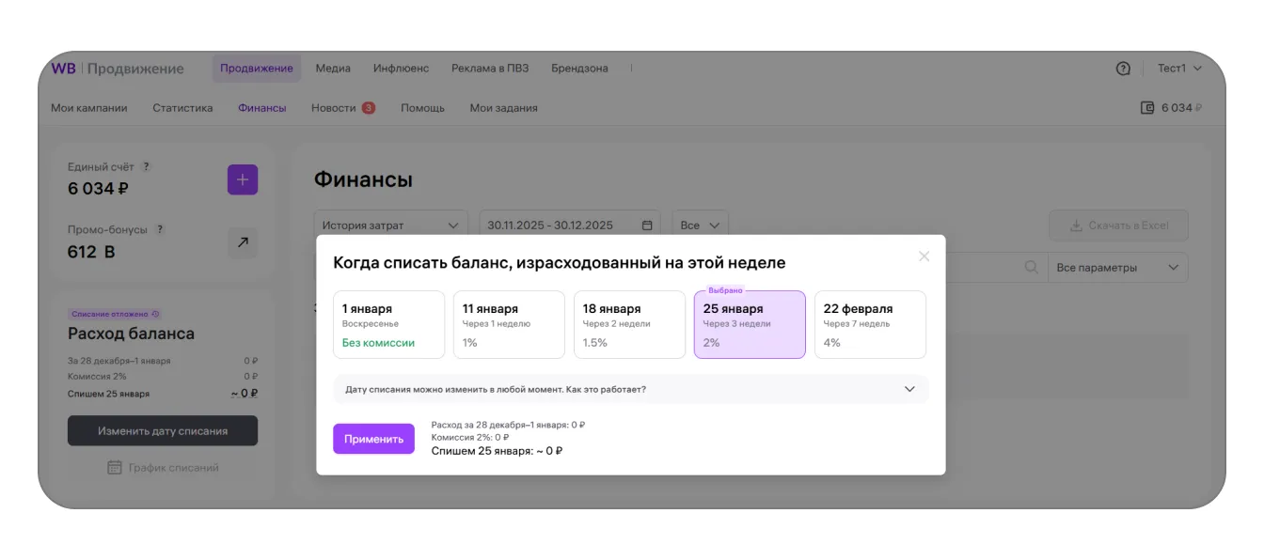The width and height of the screenshot is (1264, 560).
Task: Open the Все параметры dropdown
Action: pos(1117,268)
